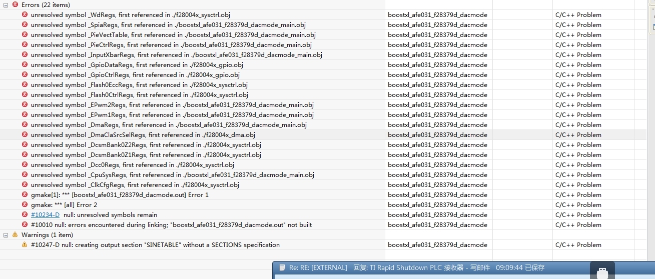Click C/C++ Problem type of _Dcc0Regs row
The height and width of the screenshot is (279, 655).
(578, 164)
